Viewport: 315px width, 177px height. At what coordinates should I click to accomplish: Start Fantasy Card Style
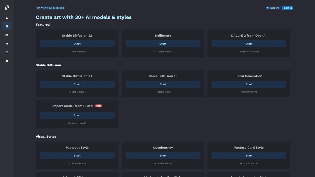[x=249, y=155]
